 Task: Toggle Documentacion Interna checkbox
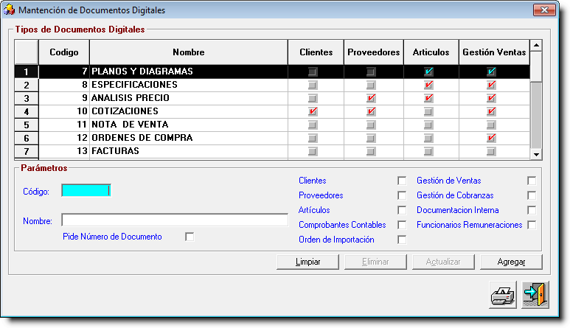[x=532, y=210]
